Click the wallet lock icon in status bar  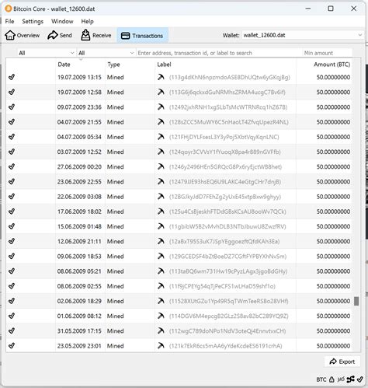[x=332, y=379]
